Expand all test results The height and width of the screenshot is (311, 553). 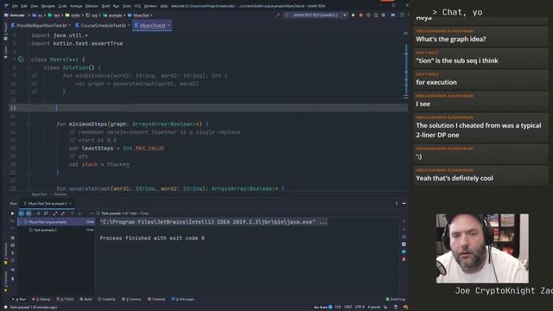point(55,213)
